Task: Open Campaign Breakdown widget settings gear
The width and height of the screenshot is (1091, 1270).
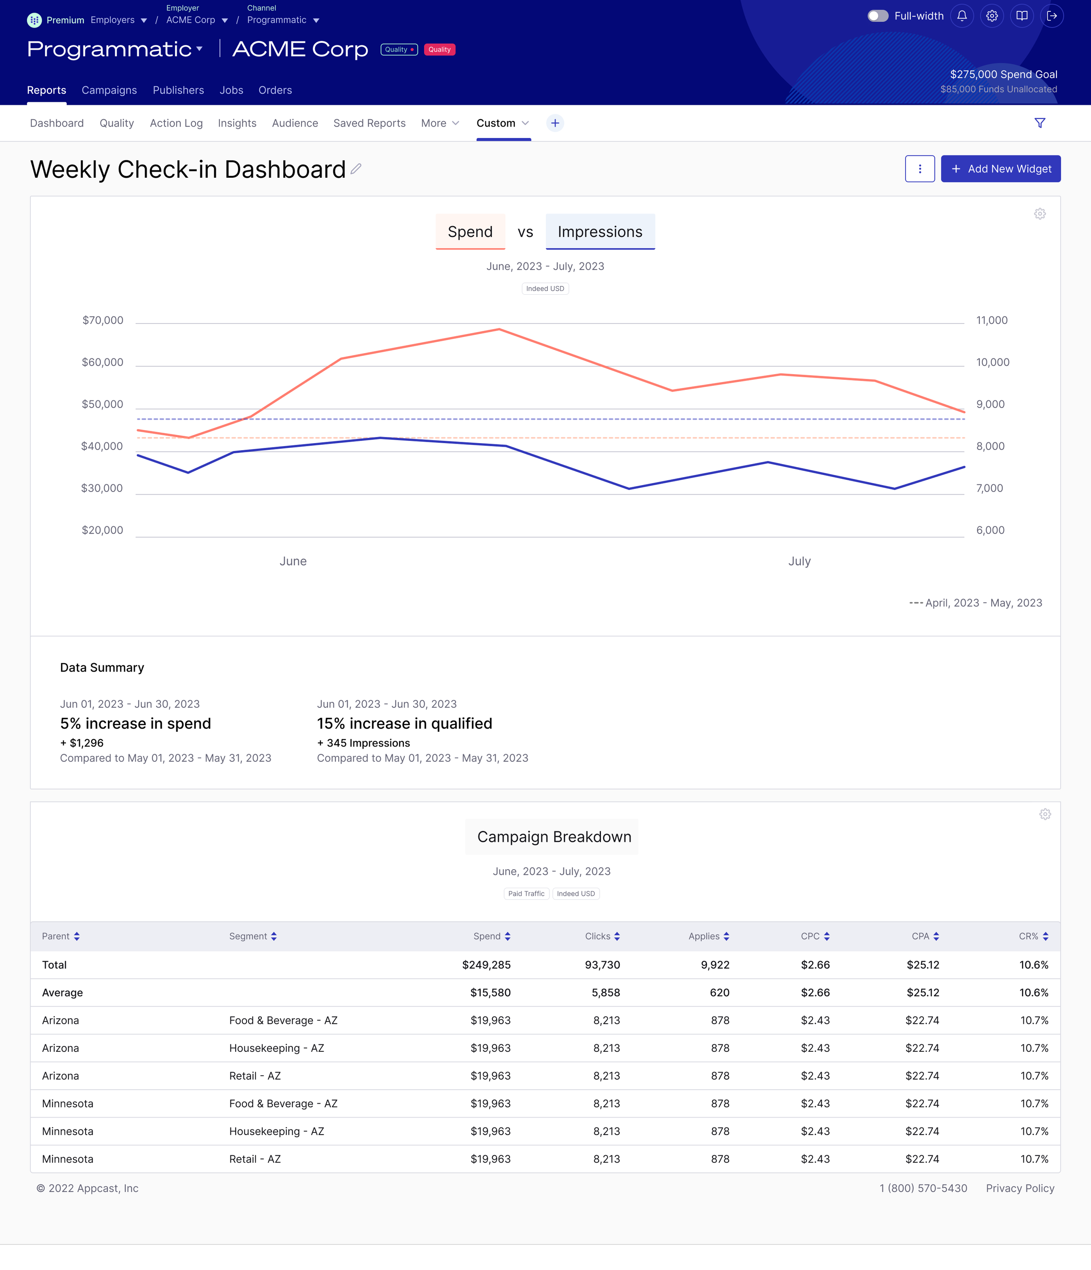Action: (x=1045, y=814)
